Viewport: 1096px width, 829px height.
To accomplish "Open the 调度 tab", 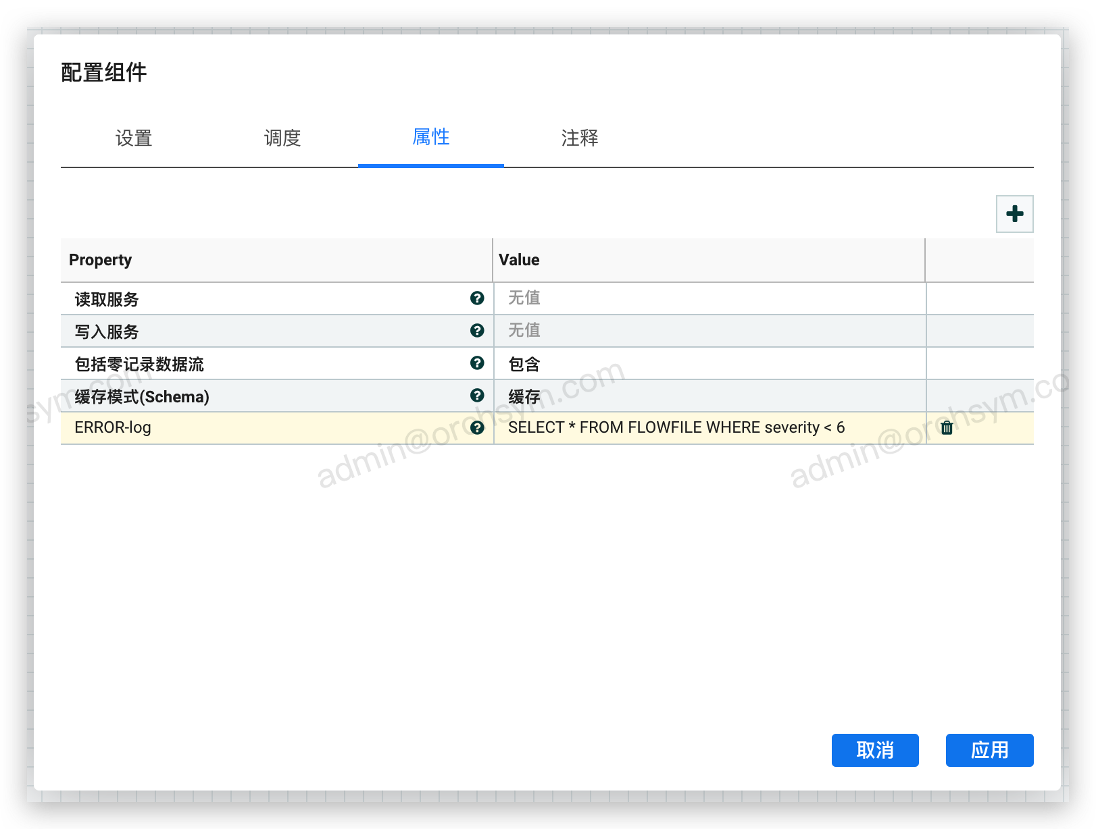I will point(282,138).
